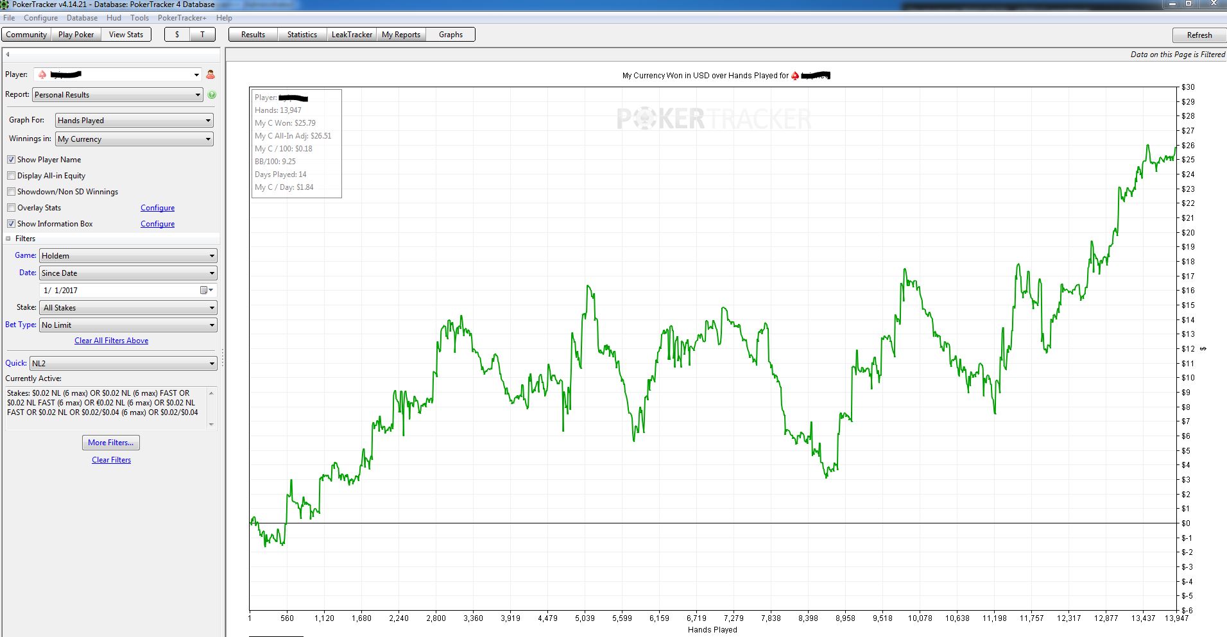This screenshot has width=1227, height=637.
Task: Click 'Days Played: 14' in the info box
Action: (x=280, y=174)
